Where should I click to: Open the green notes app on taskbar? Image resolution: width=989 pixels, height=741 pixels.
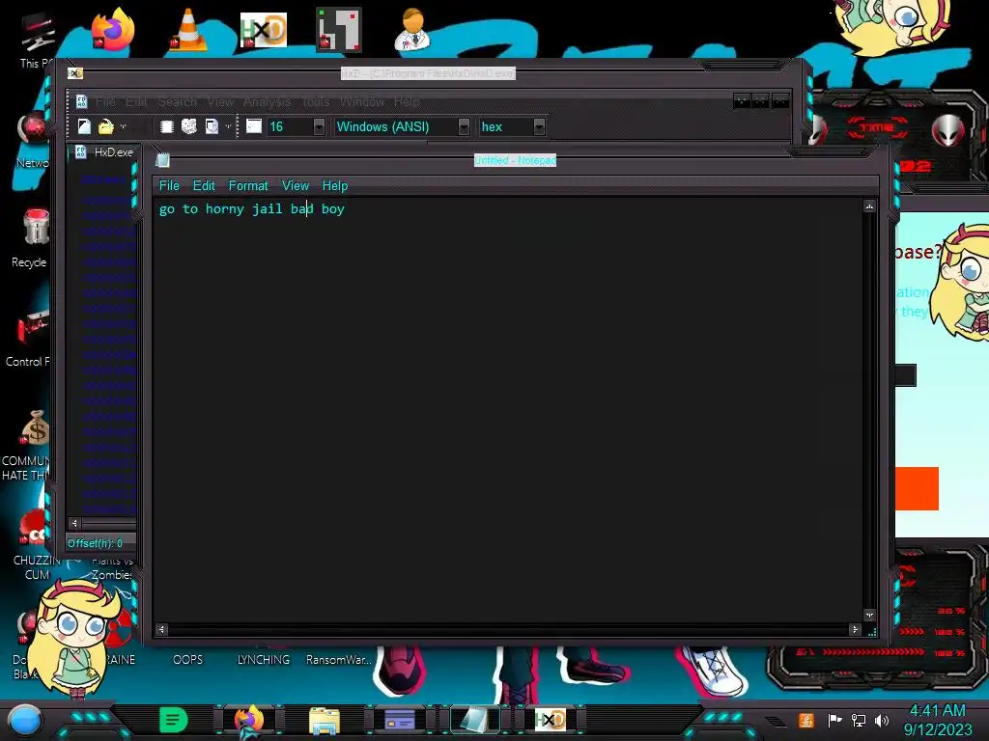tap(174, 720)
